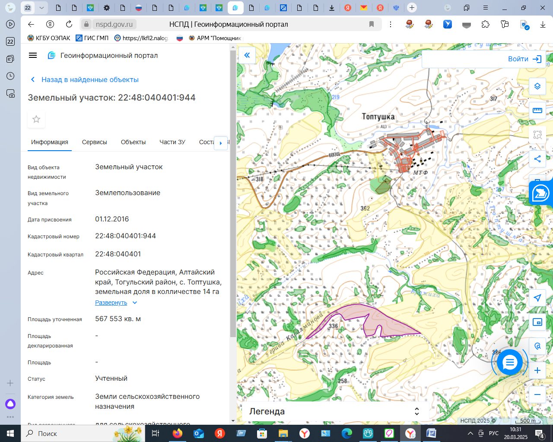553x442 pixels.
Task: Show hidden system tray icons
Action: click(x=470, y=433)
